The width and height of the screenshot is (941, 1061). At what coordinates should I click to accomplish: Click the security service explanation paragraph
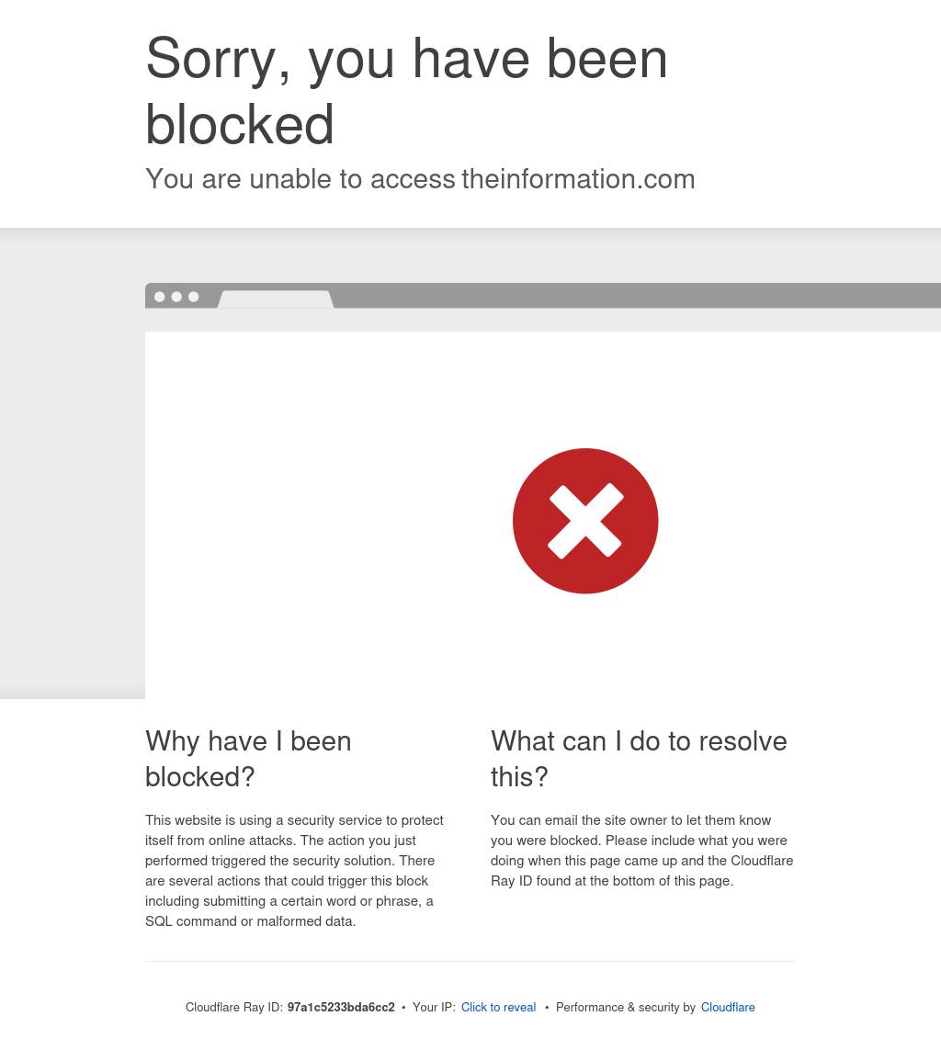pyautogui.click(x=294, y=870)
